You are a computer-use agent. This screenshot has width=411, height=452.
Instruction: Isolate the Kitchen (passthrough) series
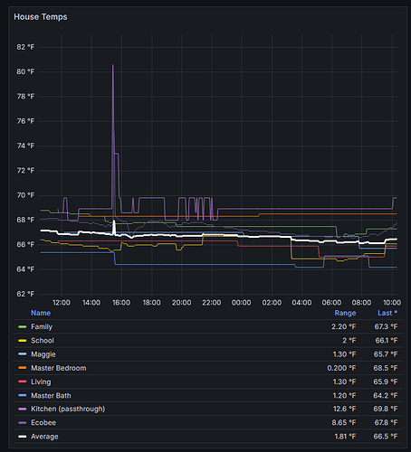point(68,410)
